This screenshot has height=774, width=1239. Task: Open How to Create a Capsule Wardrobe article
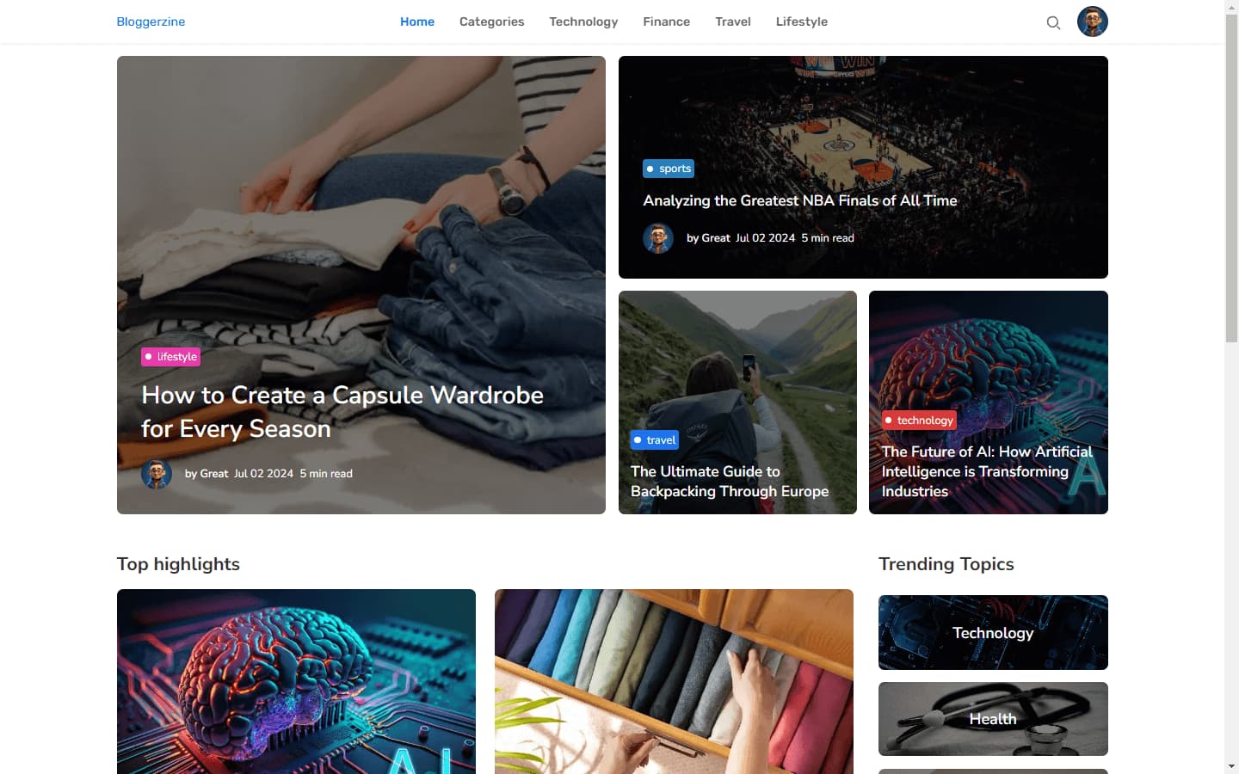click(x=342, y=412)
